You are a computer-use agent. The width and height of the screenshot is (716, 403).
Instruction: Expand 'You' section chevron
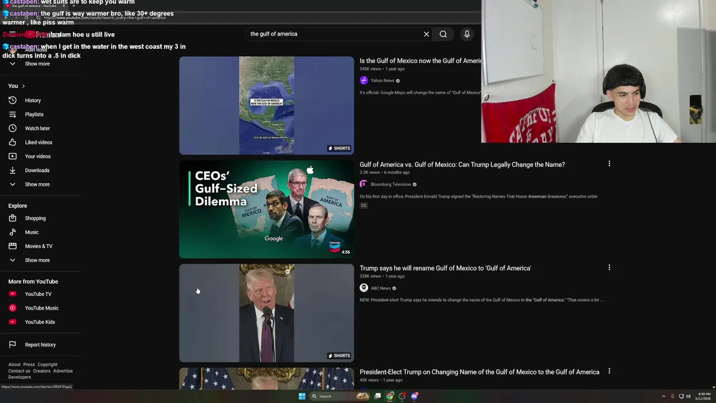coord(23,86)
